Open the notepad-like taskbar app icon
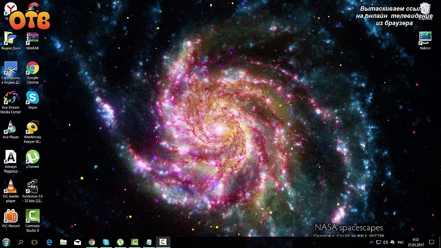 (148, 242)
